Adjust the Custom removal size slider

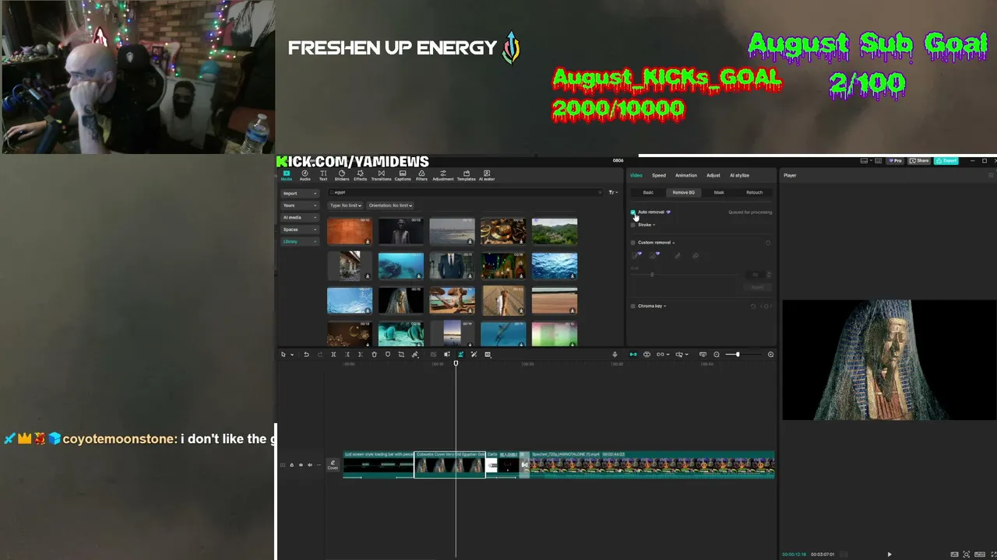coord(652,275)
